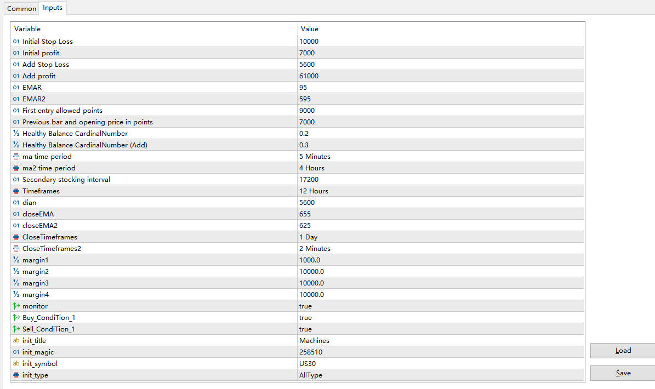Toggle the monitor value true
The height and width of the screenshot is (389, 655).
pos(305,306)
